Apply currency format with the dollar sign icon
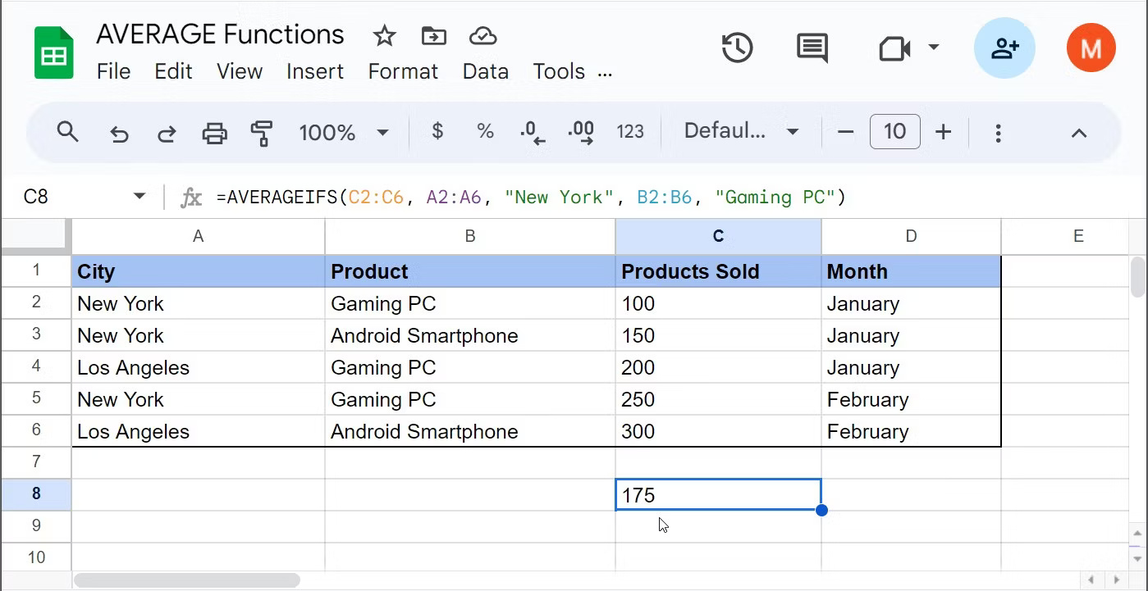Viewport: 1148px width, 591px height. click(x=437, y=131)
